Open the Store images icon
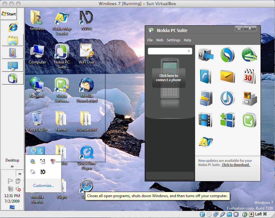 (x=249, y=98)
